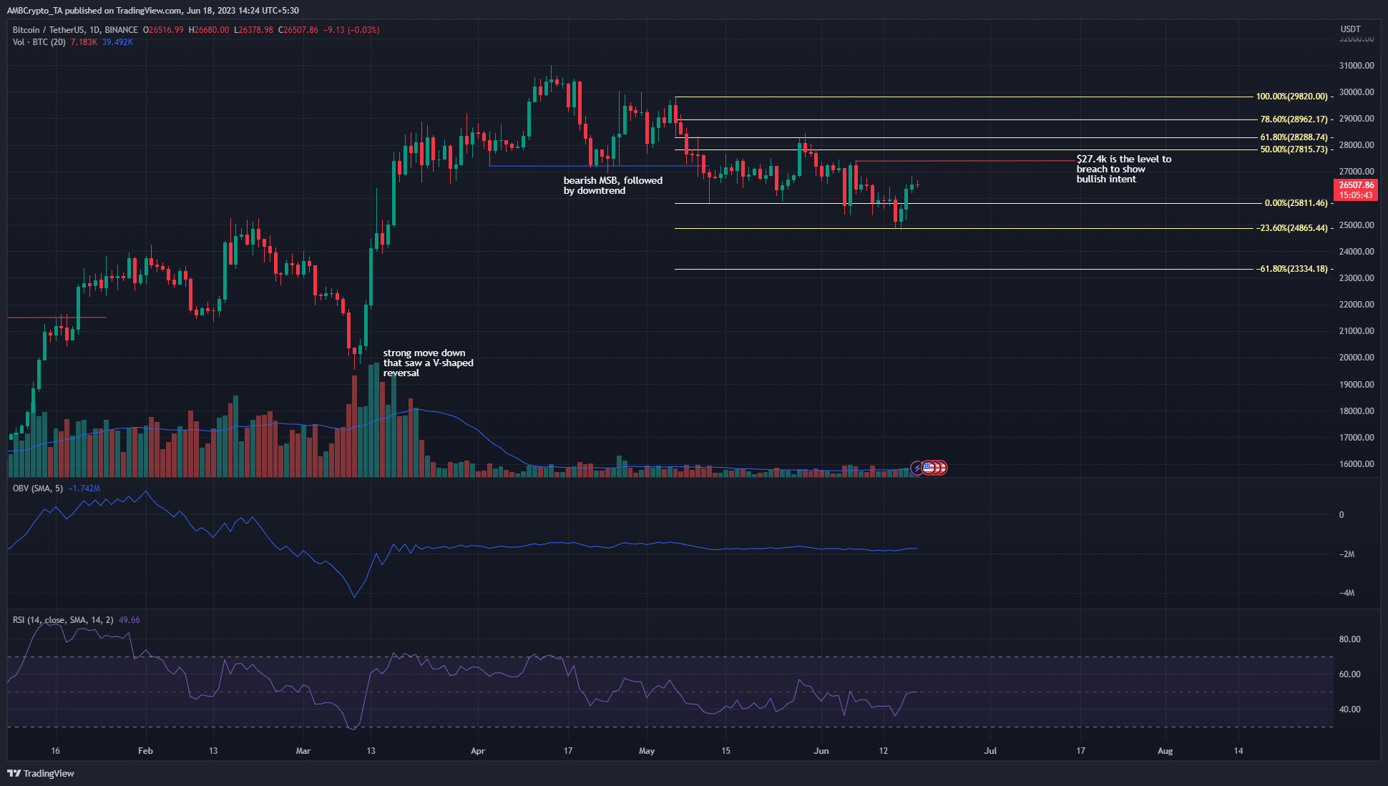Click the -23.60%(24865.44) Fibonacci label
Viewport: 1388px width, 786px height.
(x=1291, y=228)
